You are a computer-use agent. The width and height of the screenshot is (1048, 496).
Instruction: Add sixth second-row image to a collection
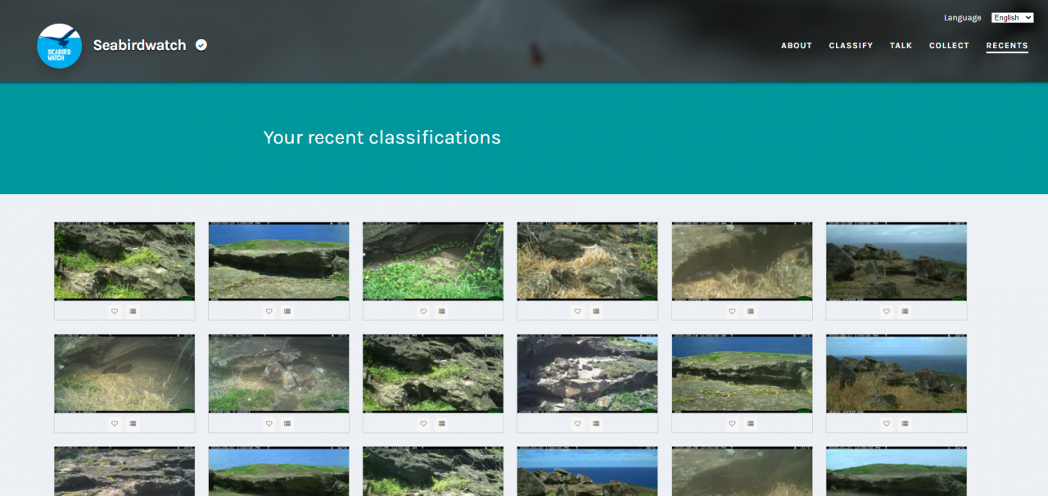(904, 423)
